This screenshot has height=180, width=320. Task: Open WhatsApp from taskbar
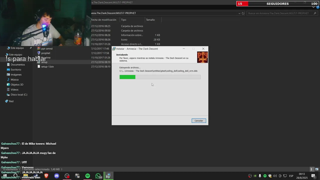(98, 176)
